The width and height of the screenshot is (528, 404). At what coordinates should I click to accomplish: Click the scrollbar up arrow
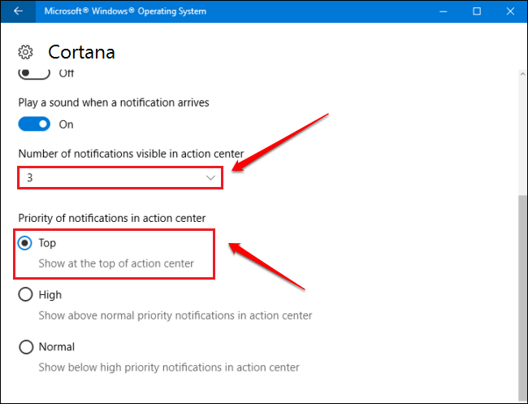pos(522,75)
